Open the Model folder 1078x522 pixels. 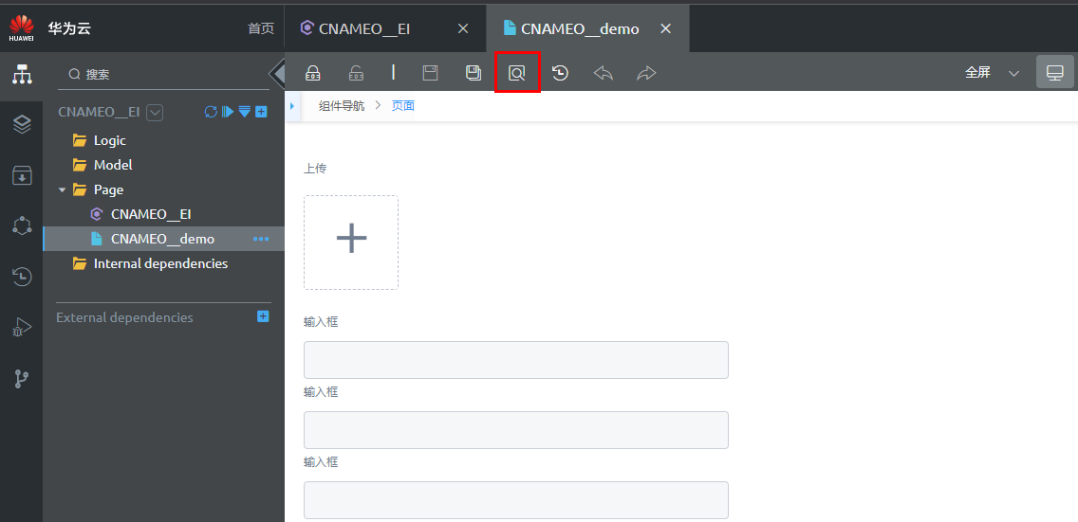point(102,165)
